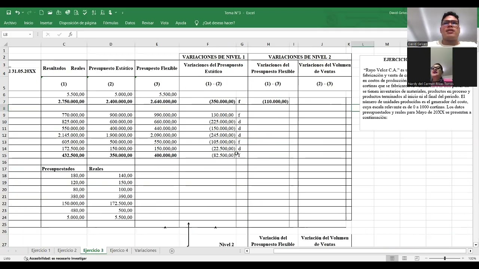Switch to Ejercico 4 sheet
This screenshot has width=479, height=269.
pyautogui.click(x=119, y=251)
